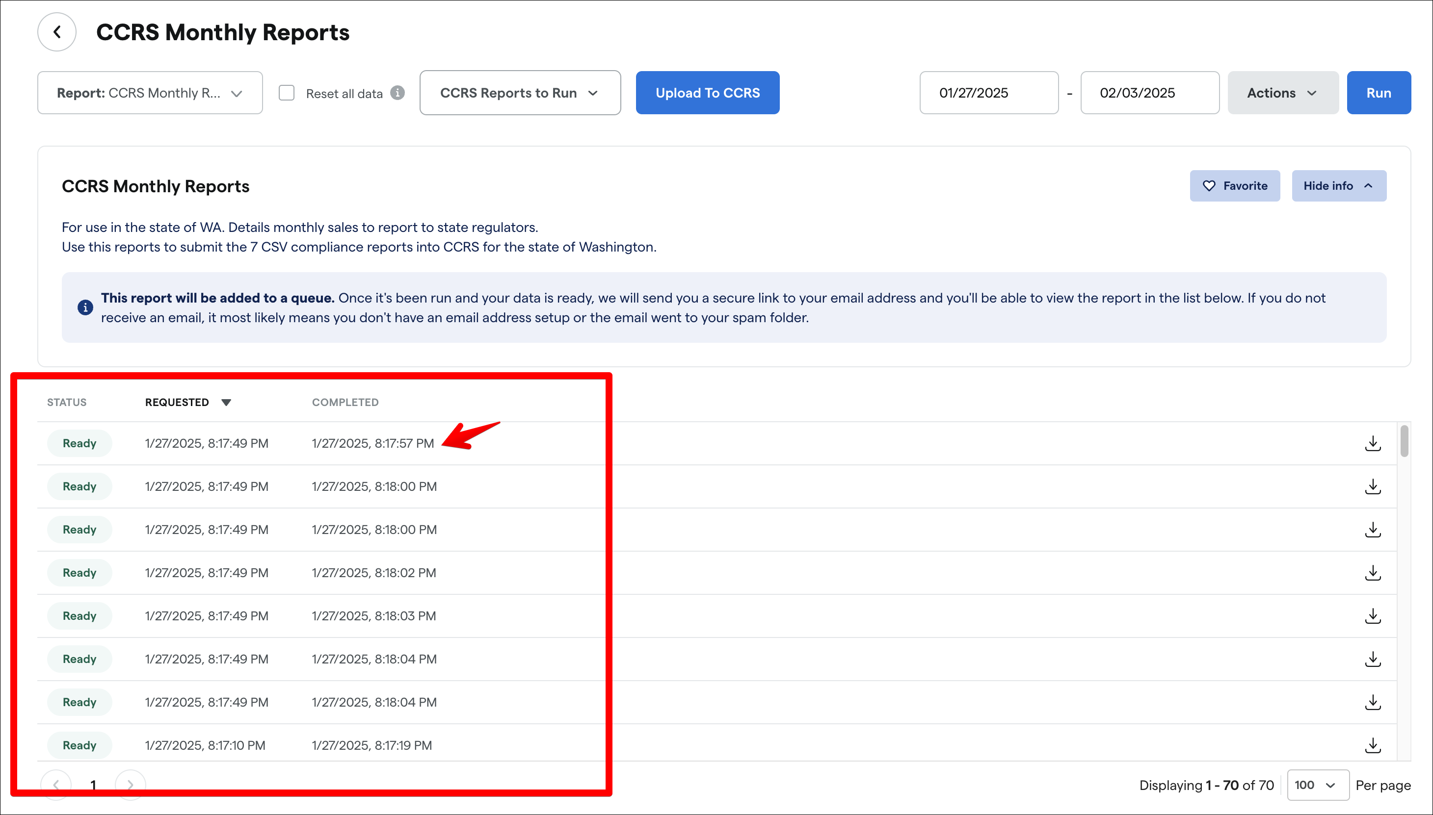Download report completed 8:18:02 PM
This screenshot has height=815, width=1433.
(x=1373, y=573)
